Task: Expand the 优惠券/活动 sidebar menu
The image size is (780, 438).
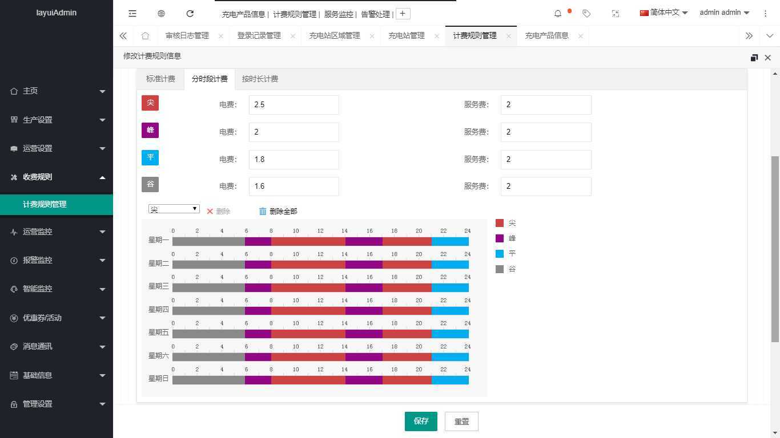Action: [x=57, y=318]
